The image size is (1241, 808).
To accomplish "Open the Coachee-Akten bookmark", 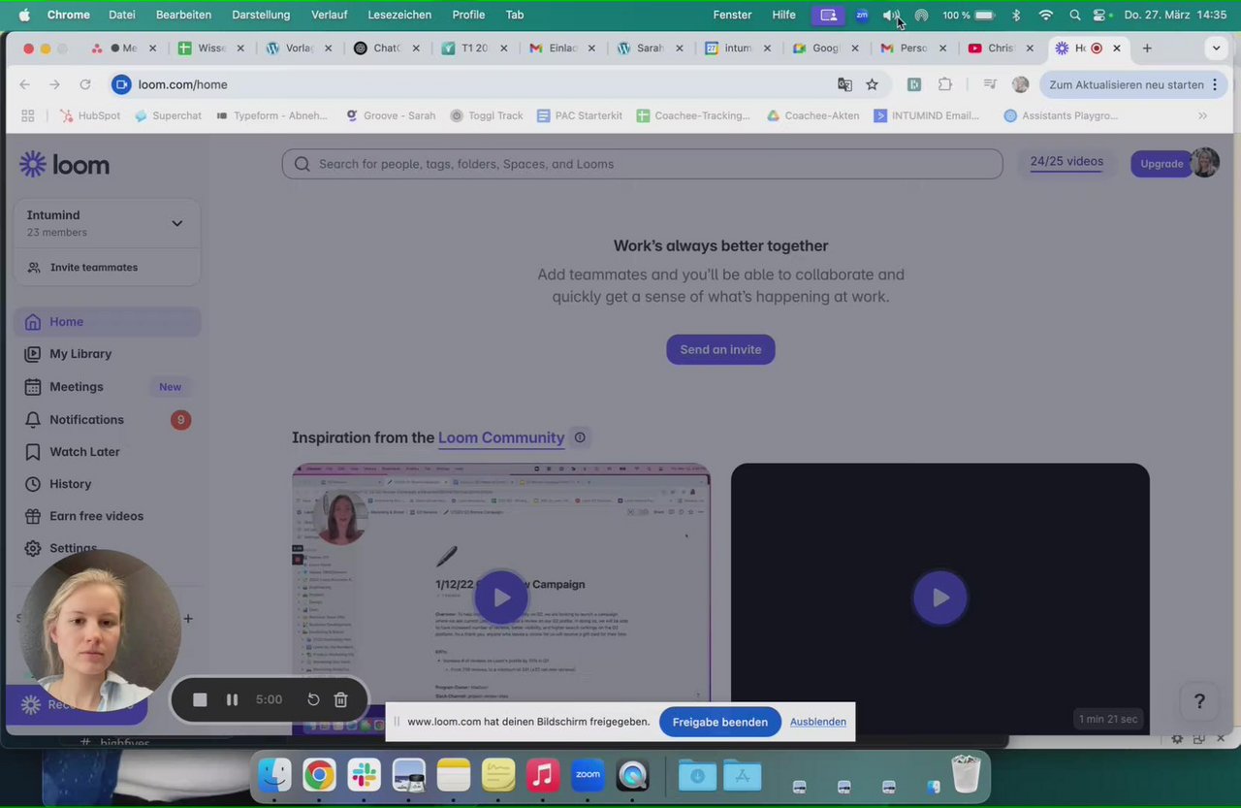I will pos(812,115).
